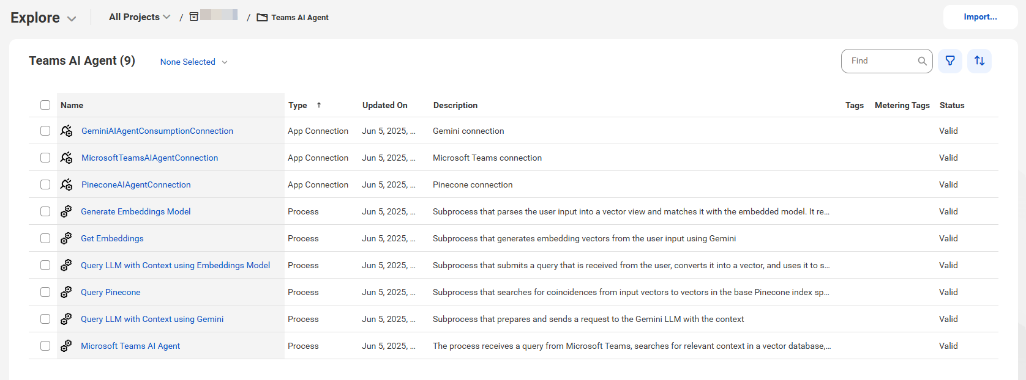Screen dimensions: 1026x380
Task: Check the GeminiAIAgentConsumptionConnection row checkbox
Action: (x=45, y=131)
